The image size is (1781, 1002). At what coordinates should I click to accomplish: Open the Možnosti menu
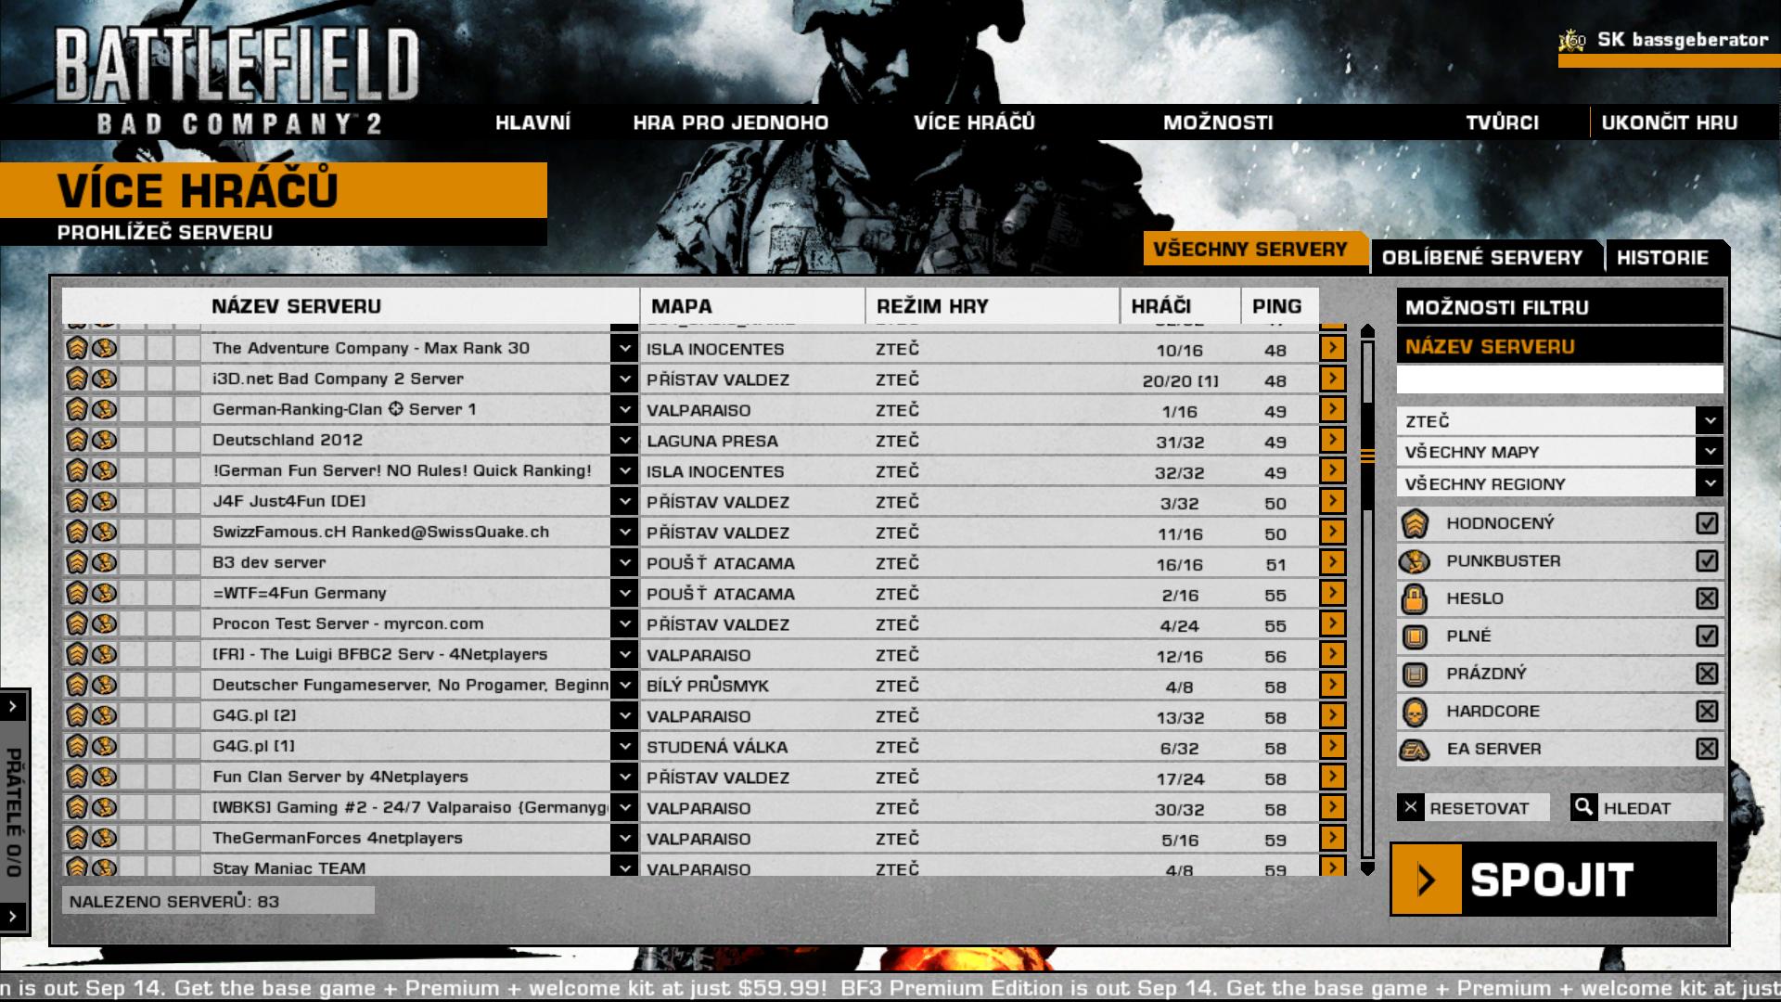click(x=1218, y=122)
